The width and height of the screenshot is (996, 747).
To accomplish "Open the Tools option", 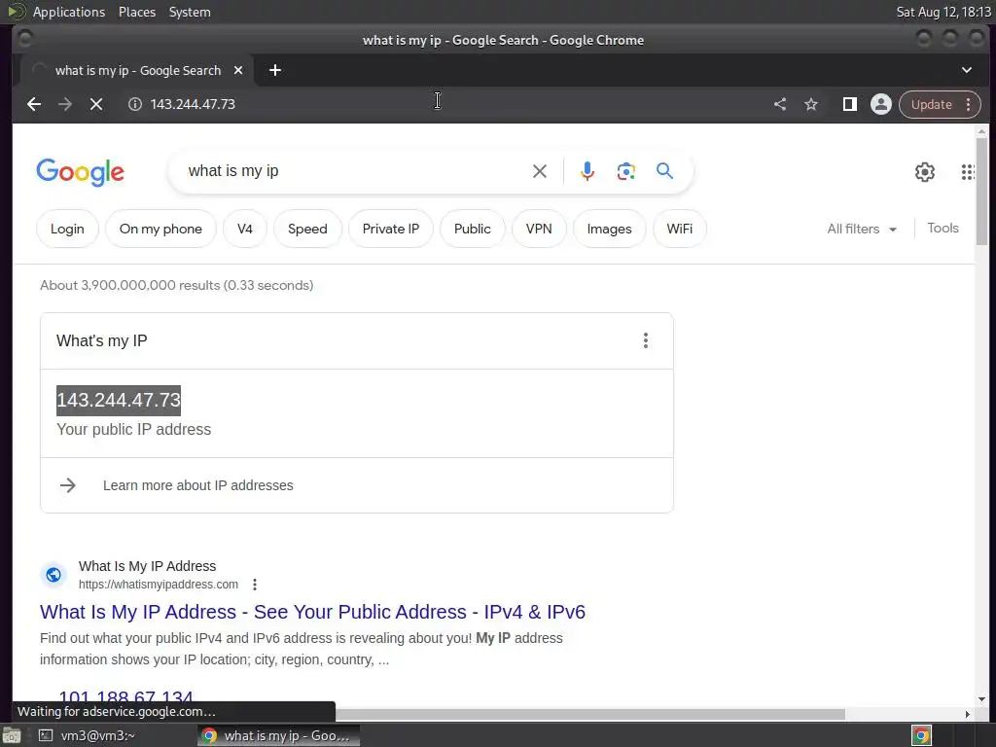I will coord(943,228).
